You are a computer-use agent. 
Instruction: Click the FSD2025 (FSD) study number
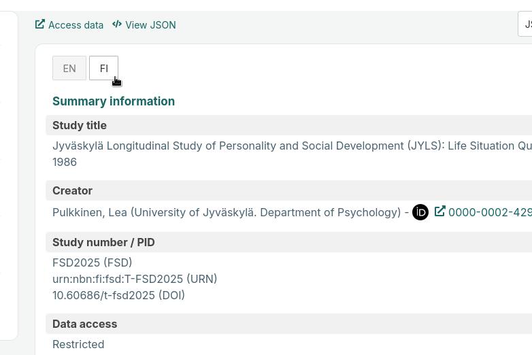click(x=93, y=263)
